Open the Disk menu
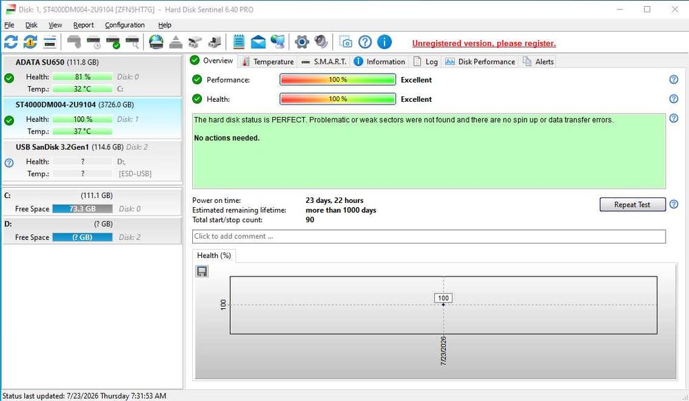This screenshot has width=689, height=401. click(x=31, y=25)
